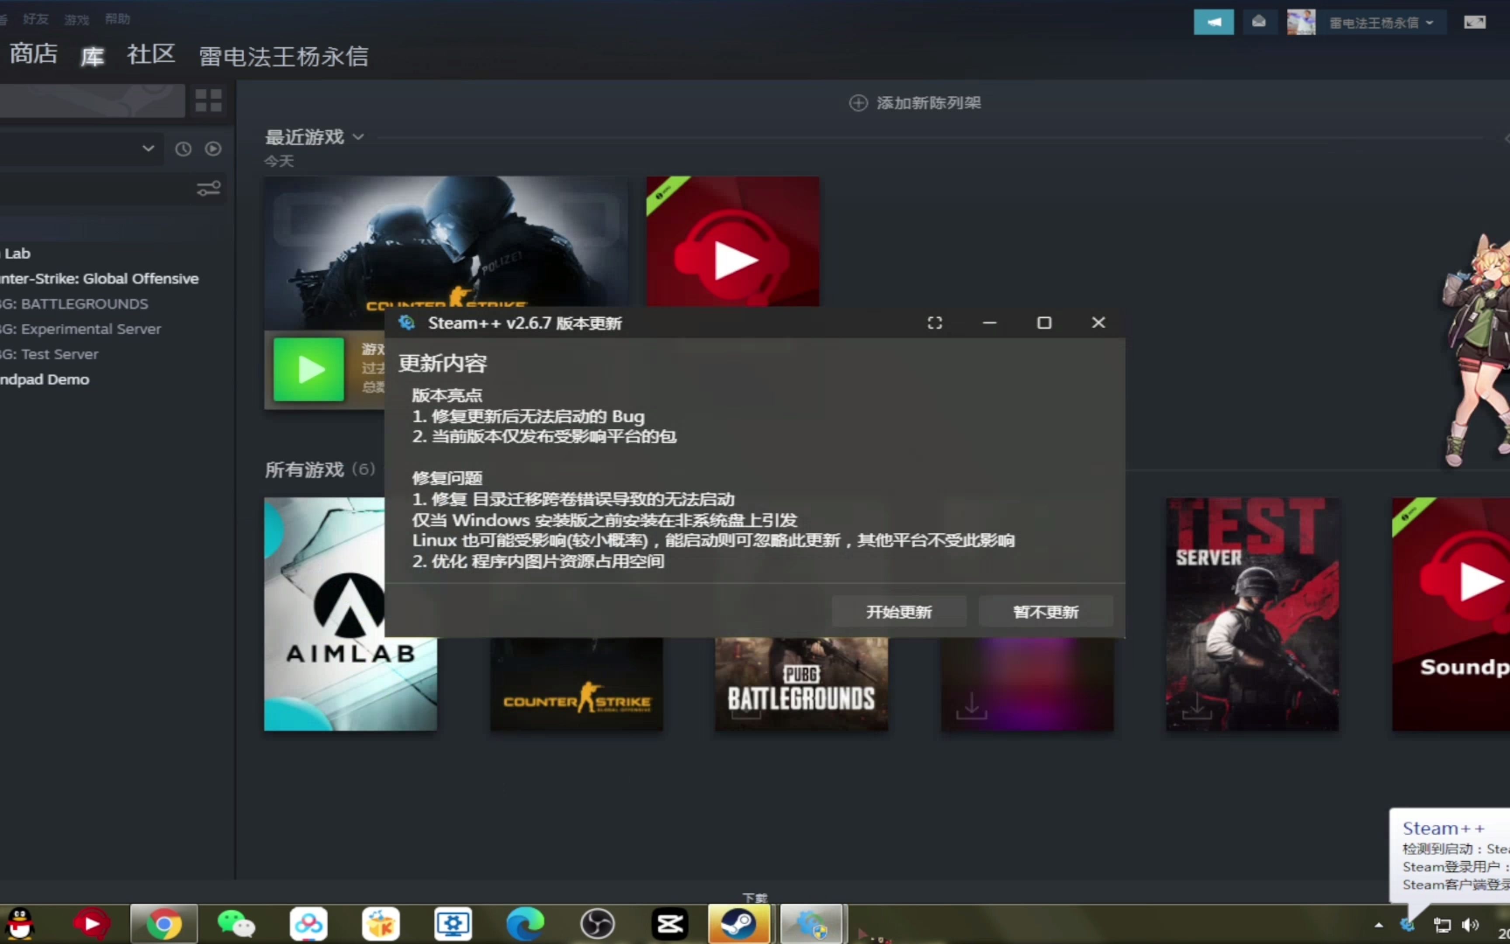Image resolution: width=1510 pixels, height=944 pixels.
Task: Open the Soundpad card under 最近游戏
Action: 733,241
